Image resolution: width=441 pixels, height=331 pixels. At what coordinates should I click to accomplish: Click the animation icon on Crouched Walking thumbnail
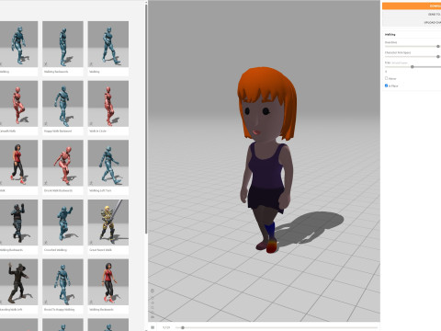pyautogui.click(x=46, y=243)
